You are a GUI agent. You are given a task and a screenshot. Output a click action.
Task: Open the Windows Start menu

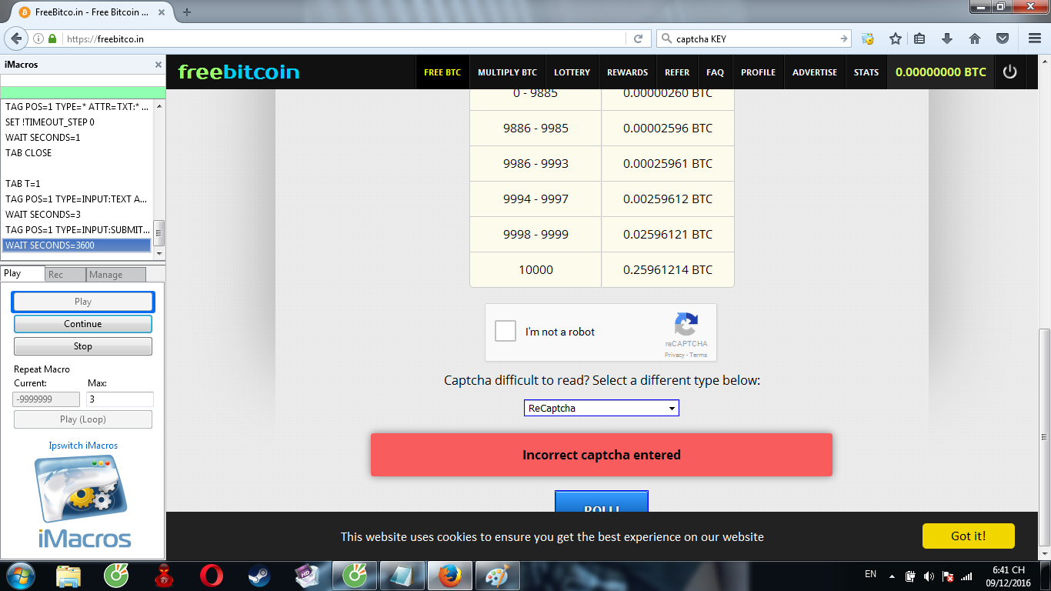(x=20, y=575)
